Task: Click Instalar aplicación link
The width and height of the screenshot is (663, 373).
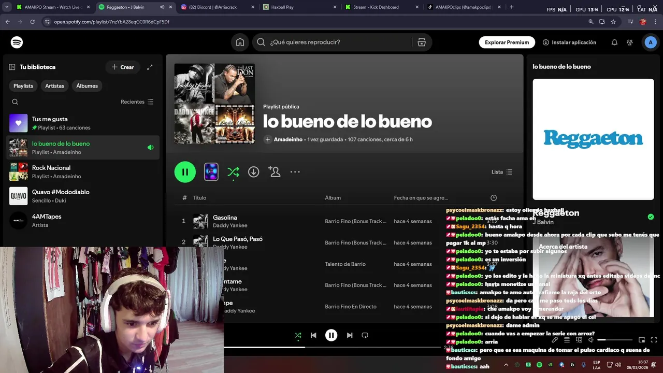Action: point(569,42)
